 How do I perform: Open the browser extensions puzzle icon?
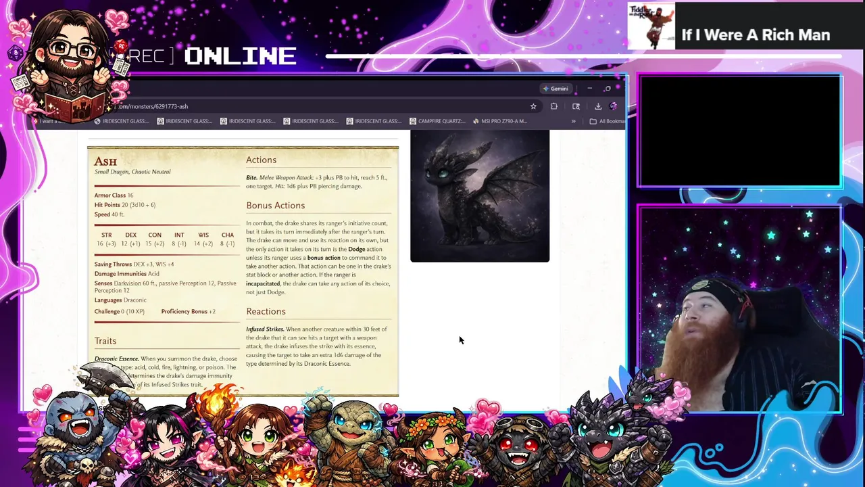[x=554, y=106]
